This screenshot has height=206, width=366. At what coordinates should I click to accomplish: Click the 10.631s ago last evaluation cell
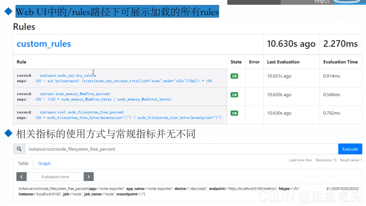point(279,76)
